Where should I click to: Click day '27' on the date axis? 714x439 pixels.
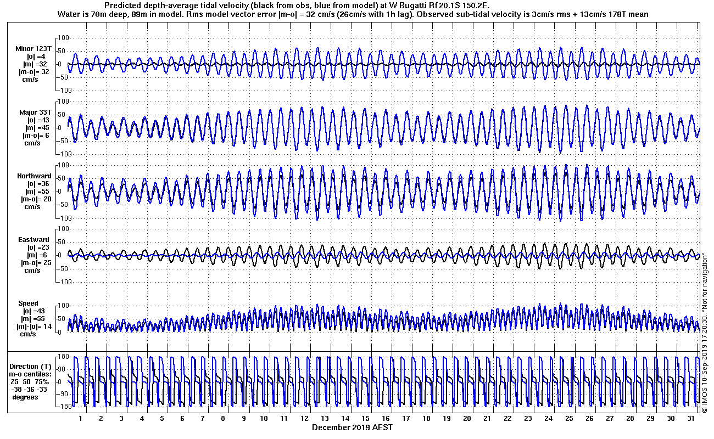[x=609, y=418]
